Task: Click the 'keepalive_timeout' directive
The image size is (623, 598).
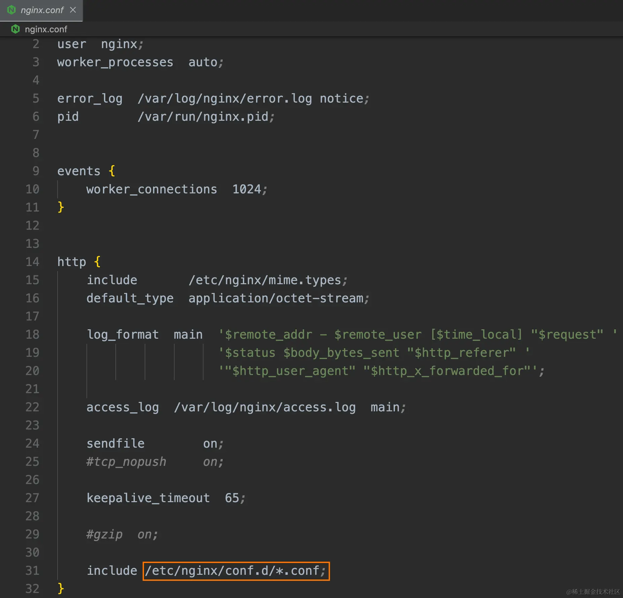Action: 148,498
